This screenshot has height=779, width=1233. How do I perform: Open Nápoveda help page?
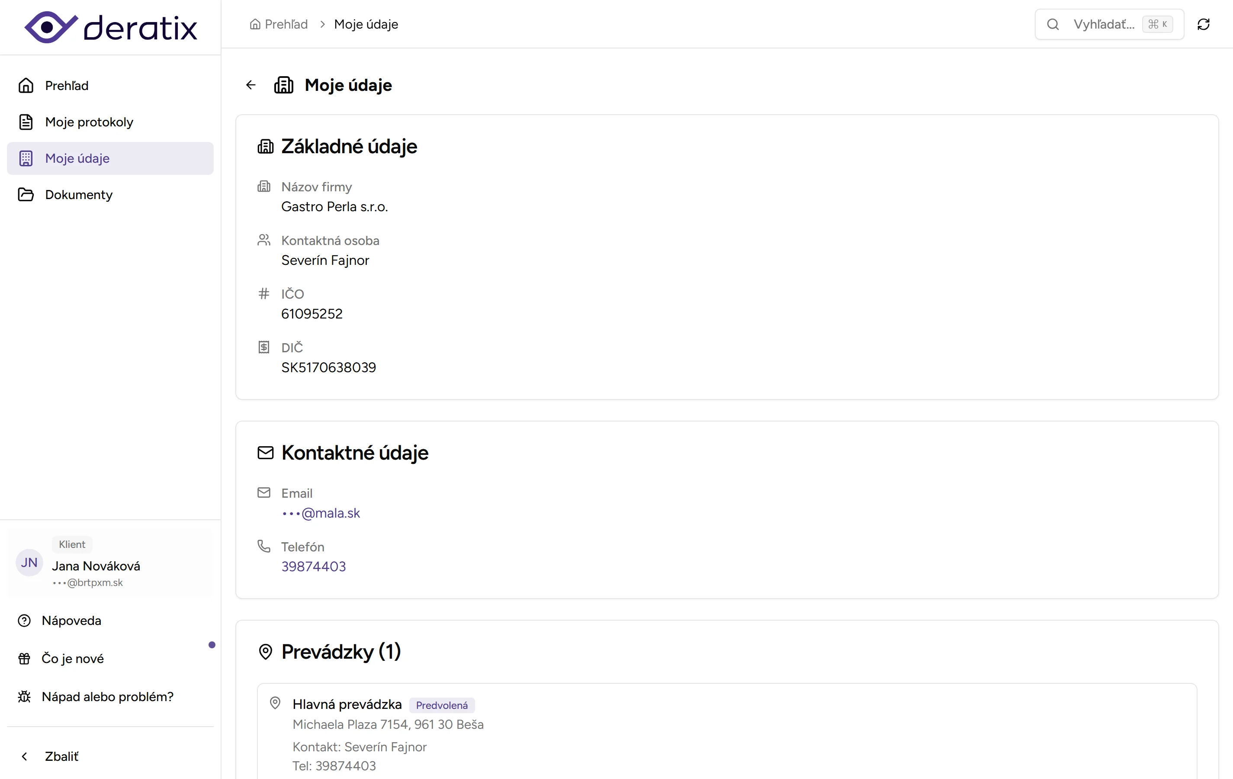(71, 621)
